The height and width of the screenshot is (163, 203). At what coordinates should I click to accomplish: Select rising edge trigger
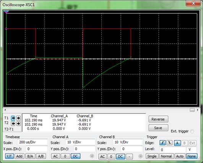pos(162,143)
